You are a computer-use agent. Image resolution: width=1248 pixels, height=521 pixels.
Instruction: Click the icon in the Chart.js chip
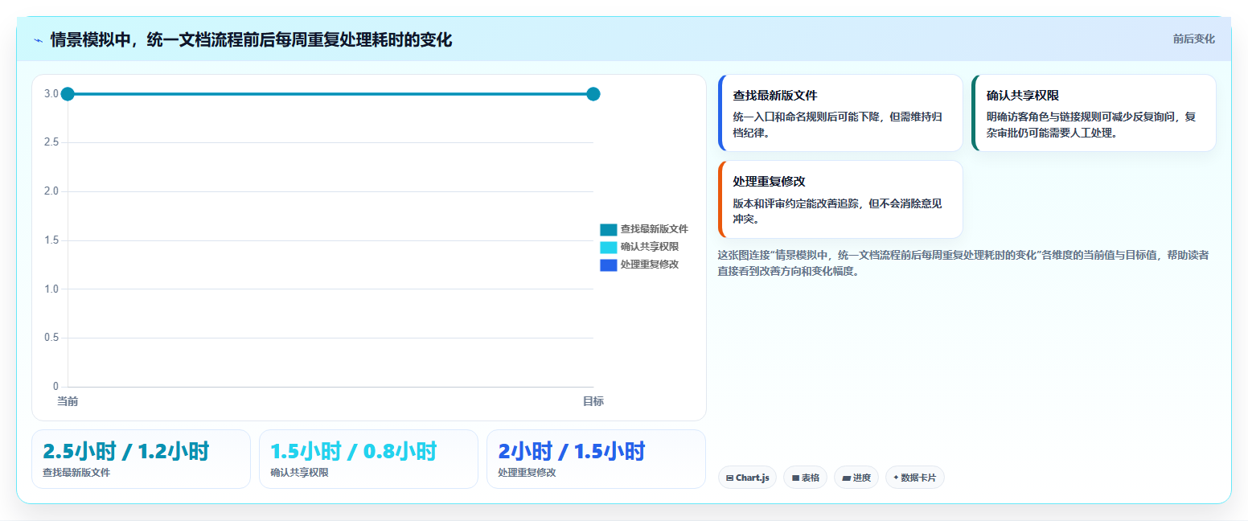coord(729,478)
